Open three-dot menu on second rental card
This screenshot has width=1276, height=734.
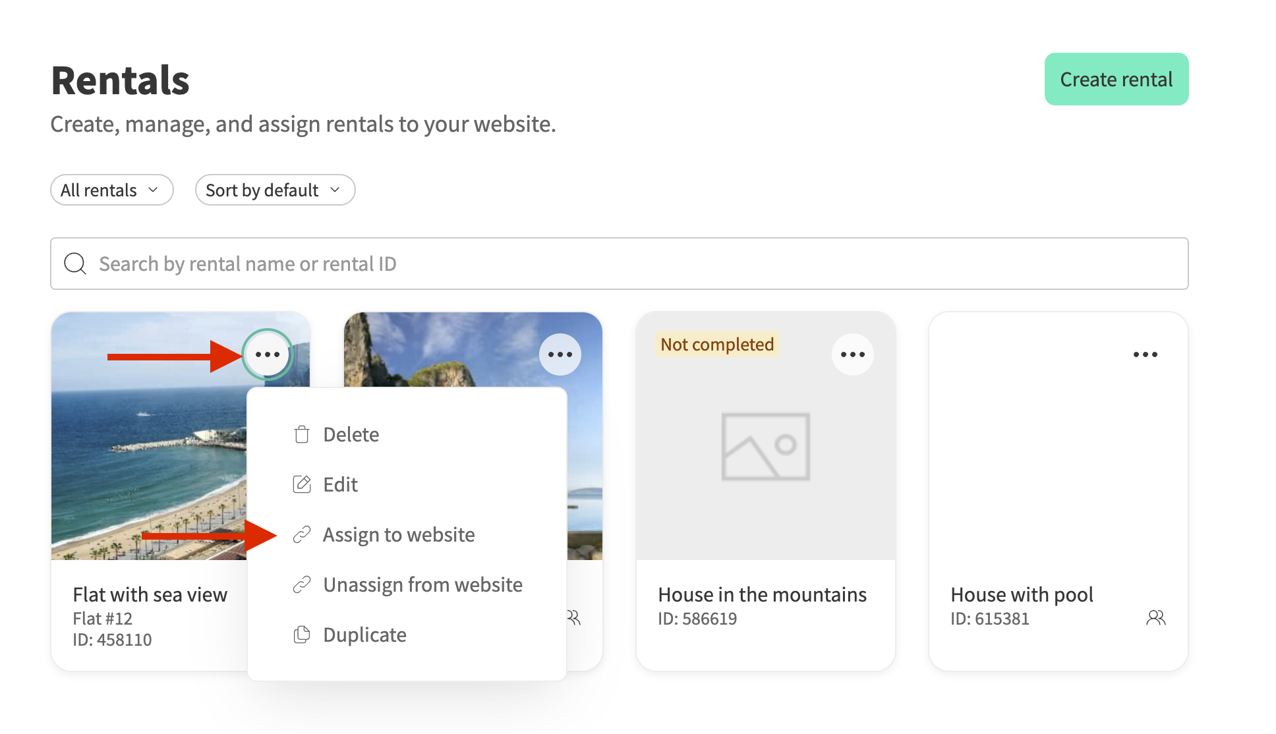[560, 354]
